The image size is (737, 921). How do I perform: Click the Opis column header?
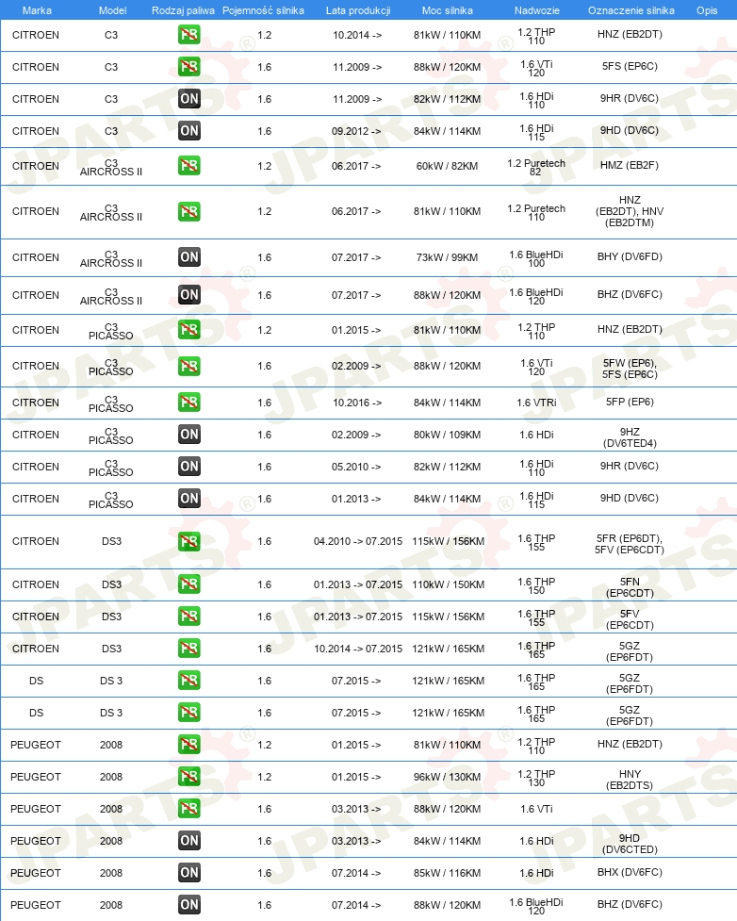pos(707,10)
